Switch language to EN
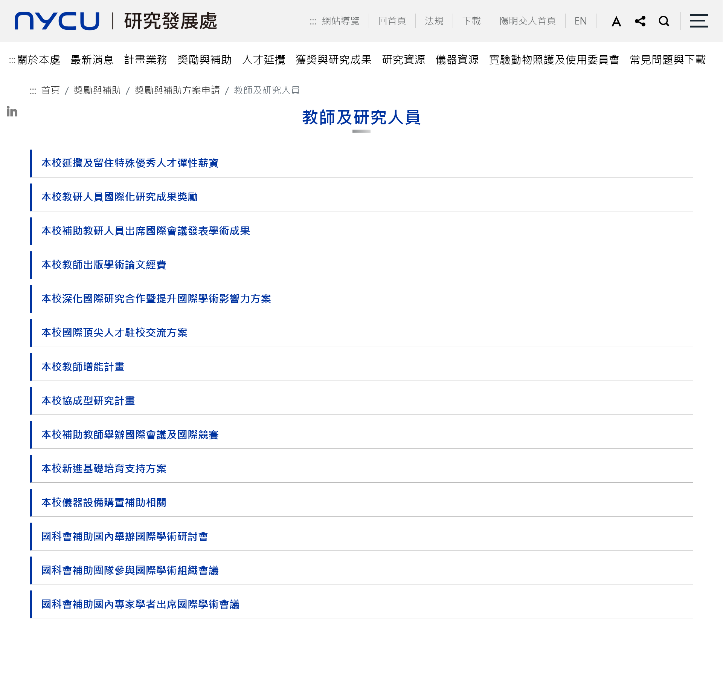This screenshot has height=676, width=723. tap(580, 21)
